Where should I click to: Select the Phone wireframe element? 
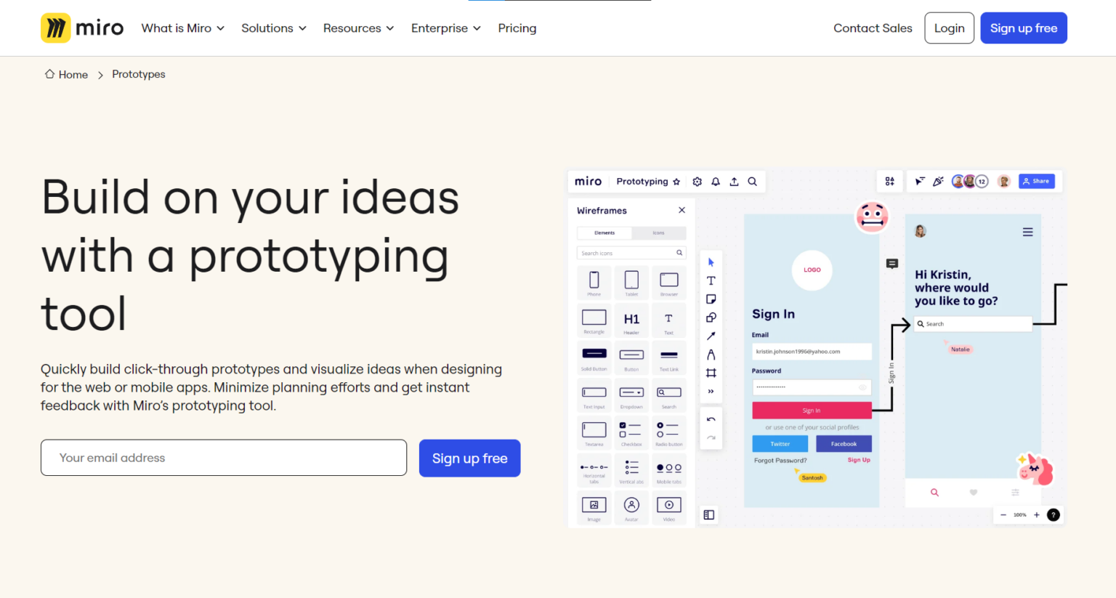click(x=594, y=283)
